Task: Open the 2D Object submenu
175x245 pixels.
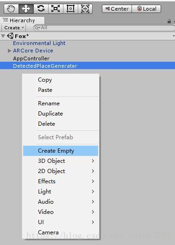Action: [61, 171]
